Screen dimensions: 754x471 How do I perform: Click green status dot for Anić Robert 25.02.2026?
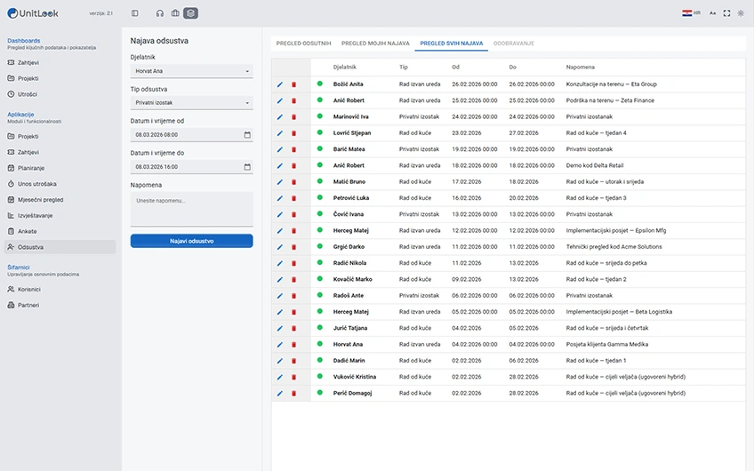click(x=320, y=100)
